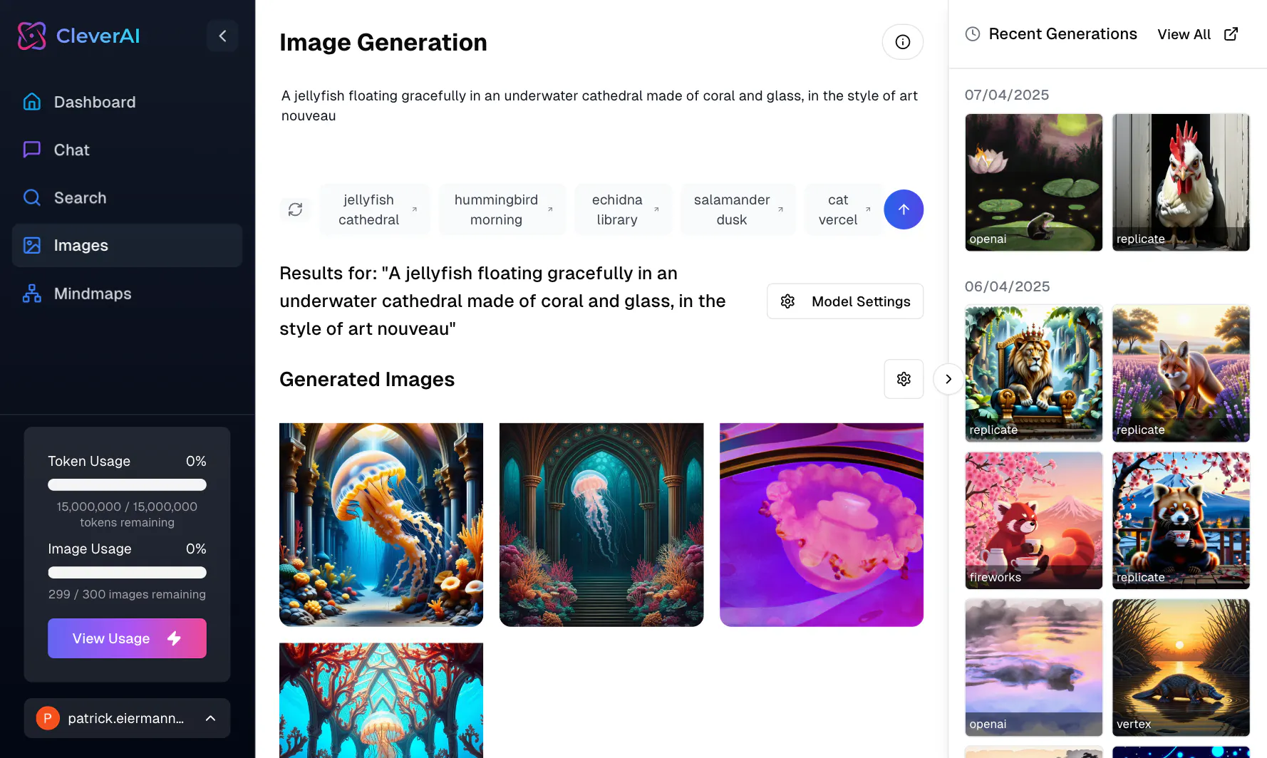
Task: Collapse the sidebar with the chevron button
Action: tap(222, 36)
